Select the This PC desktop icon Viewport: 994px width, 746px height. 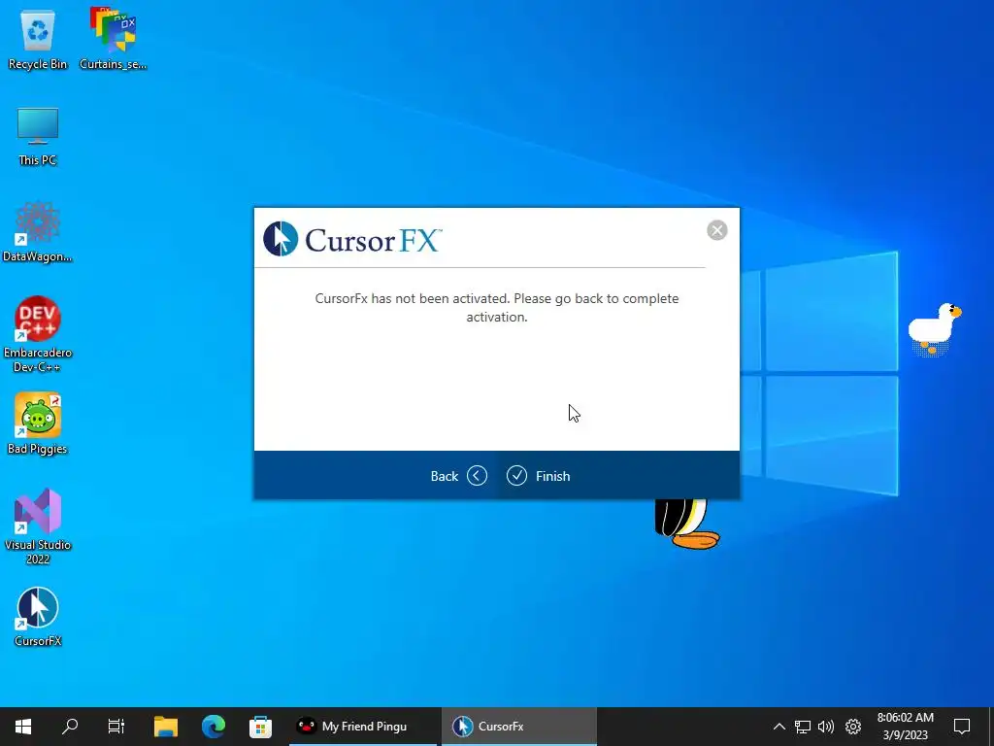tap(38, 137)
